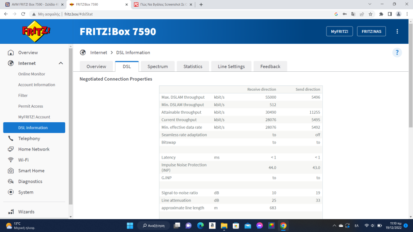Open the browser tab search dropdown arrow
The image size is (413, 232).
click(370, 4)
